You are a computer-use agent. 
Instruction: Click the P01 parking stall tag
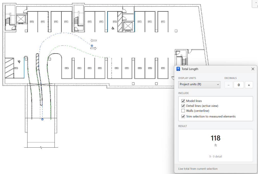(x=16, y=68)
